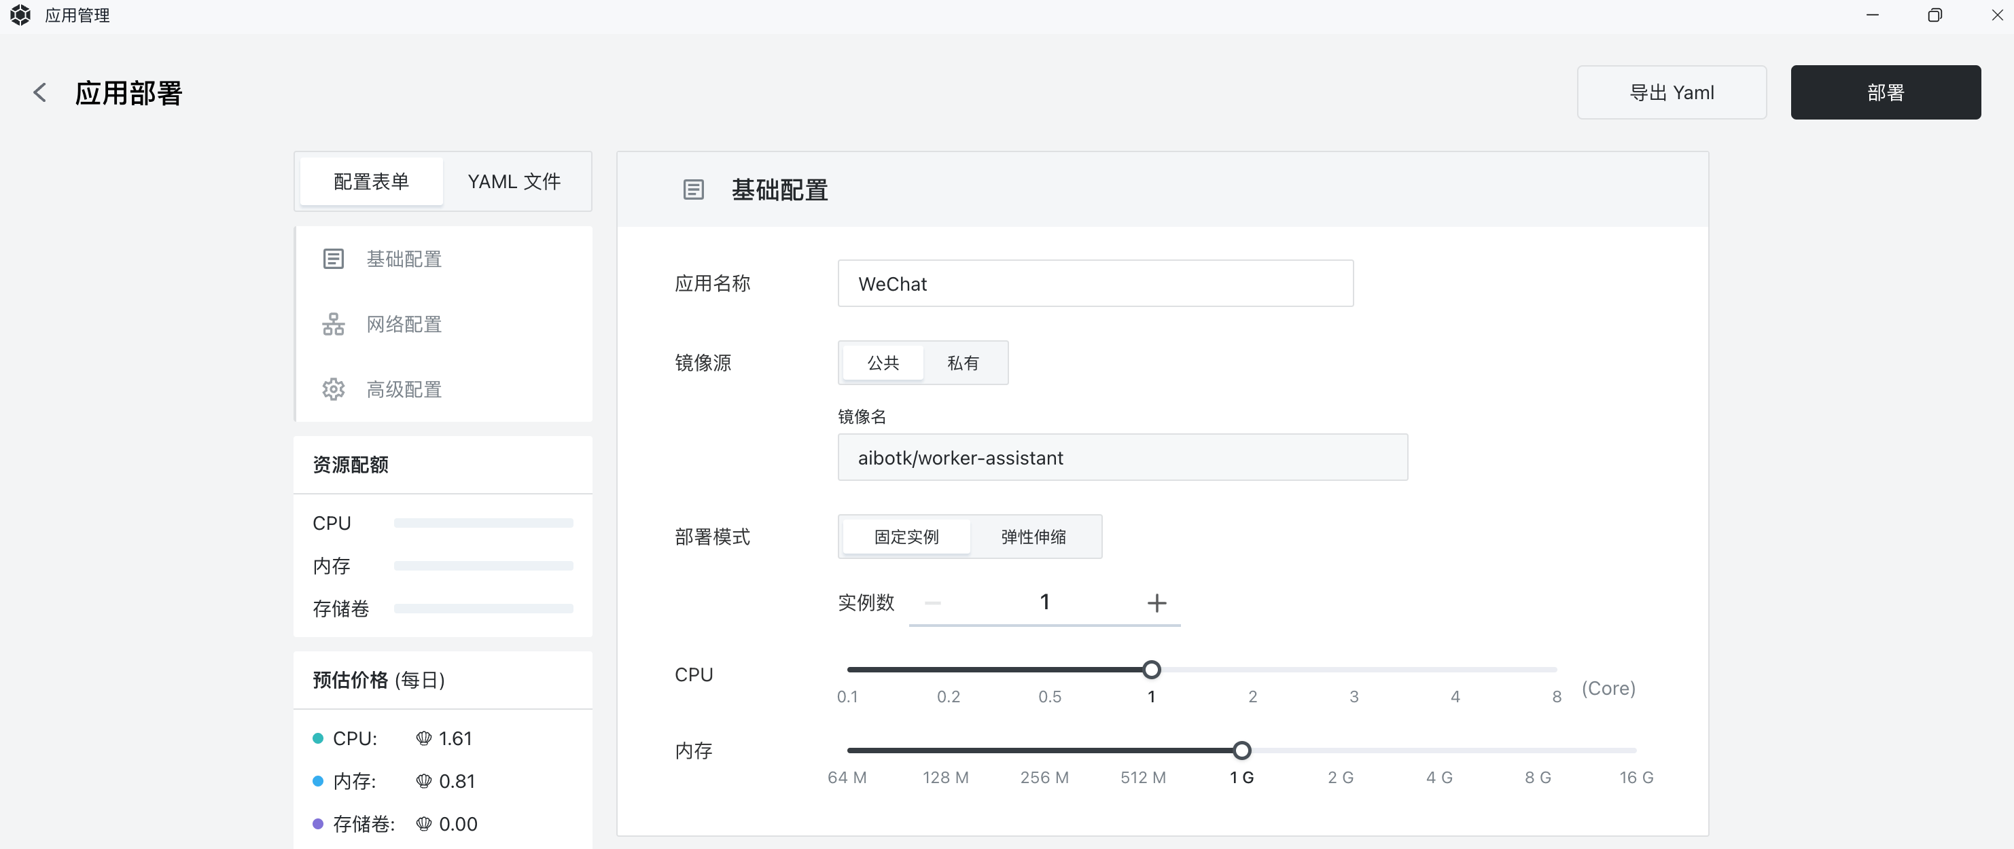Viewport: 2014px width, 849px height.
Task: Select 基础配置 in the sidebar
Action: (404, 259)
